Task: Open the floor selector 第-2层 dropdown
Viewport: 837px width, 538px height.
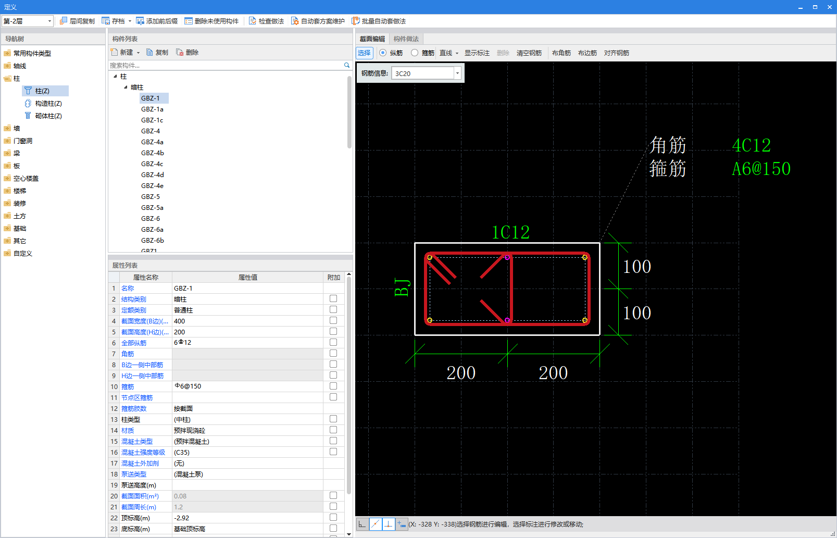Action: [x=49, y=21]
